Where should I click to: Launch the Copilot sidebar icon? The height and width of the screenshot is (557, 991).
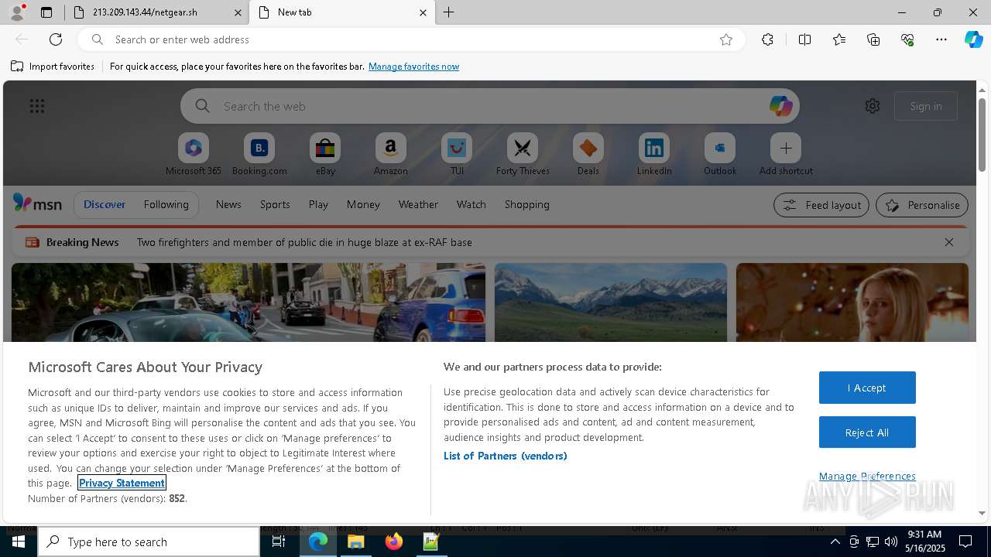tap(973, 39)
